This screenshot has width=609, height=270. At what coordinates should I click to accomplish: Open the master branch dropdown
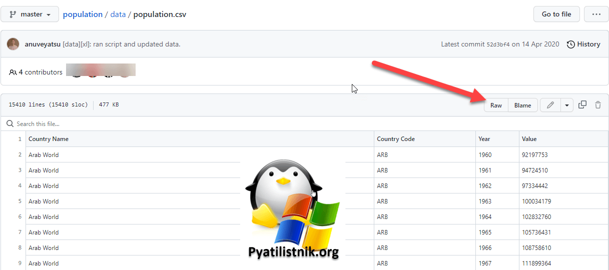[30, 14]
